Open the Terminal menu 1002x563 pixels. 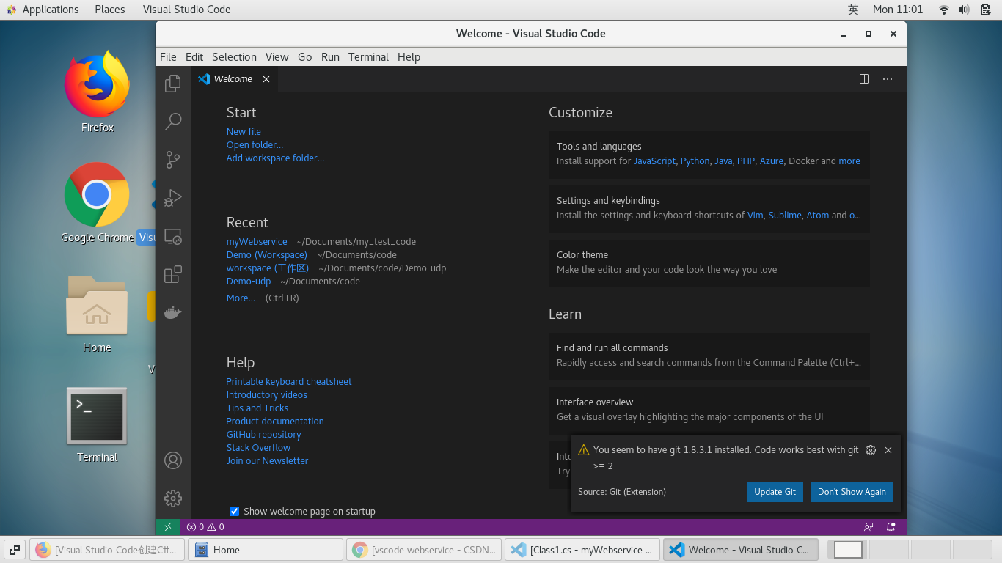click(368, 56)
